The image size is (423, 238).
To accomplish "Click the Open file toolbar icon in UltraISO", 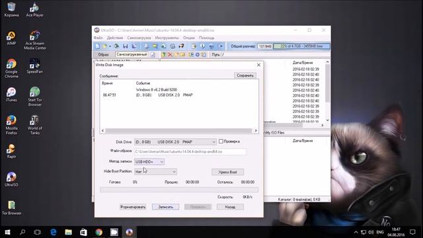I will coord(104,46).
